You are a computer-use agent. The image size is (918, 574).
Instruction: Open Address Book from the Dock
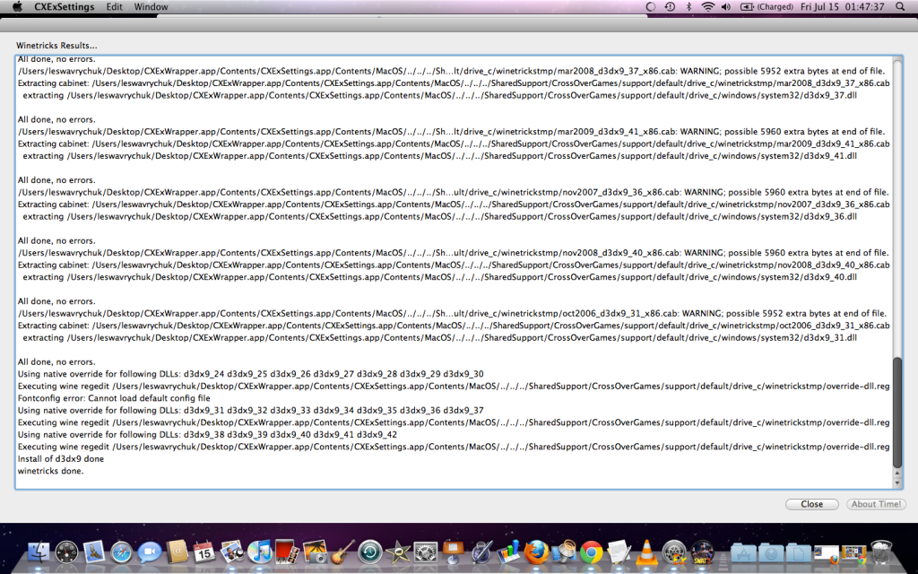click(x=177, y=552)
